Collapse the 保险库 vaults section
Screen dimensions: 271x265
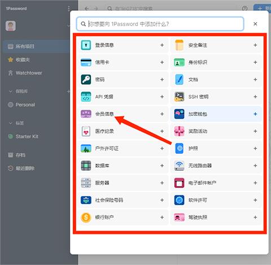tap(11, 92)
